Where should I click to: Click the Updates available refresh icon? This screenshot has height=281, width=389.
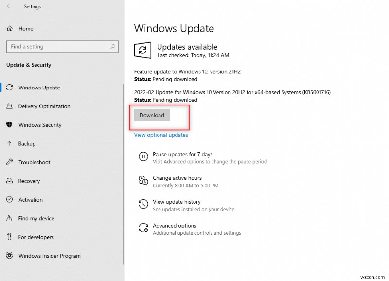[142, 51]
